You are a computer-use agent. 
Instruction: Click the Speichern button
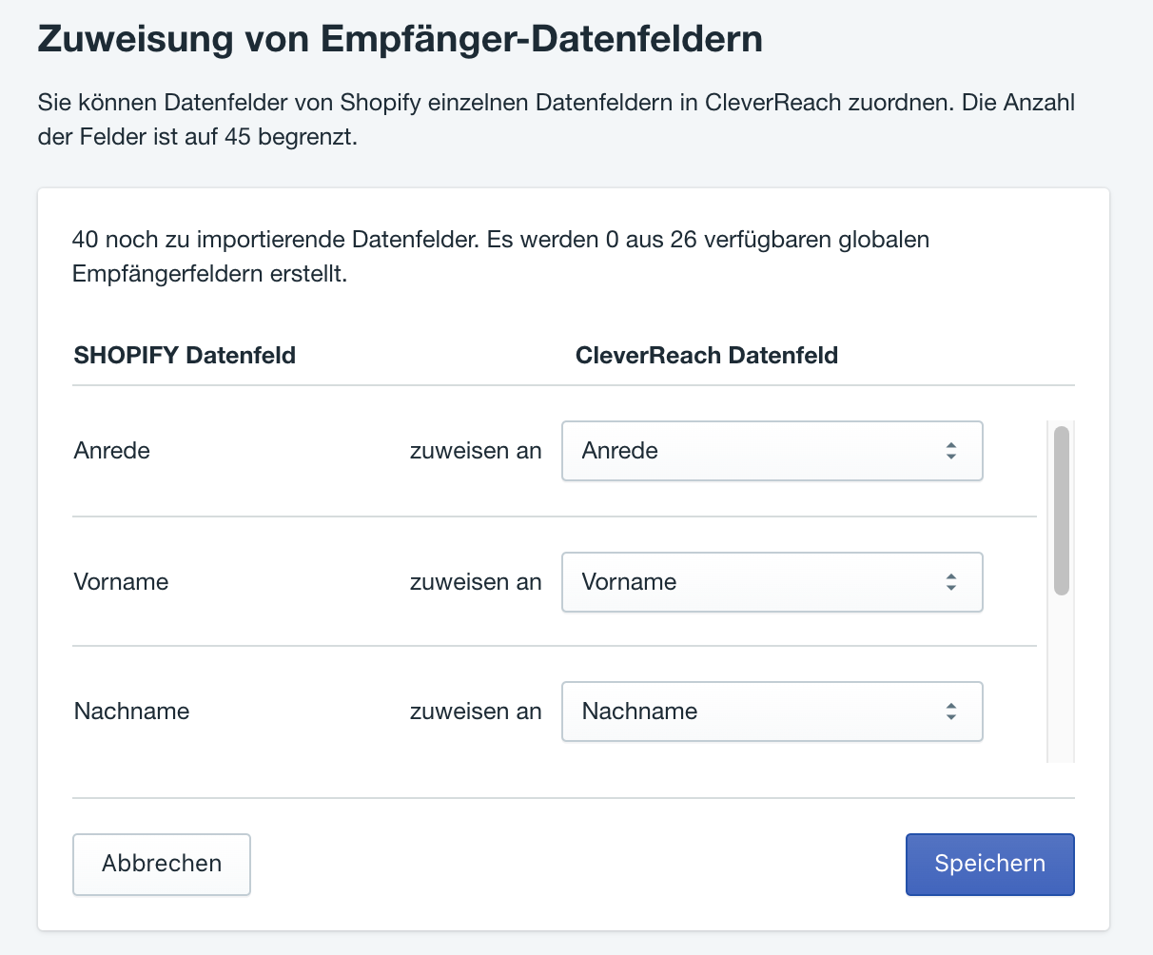point(989,865)
